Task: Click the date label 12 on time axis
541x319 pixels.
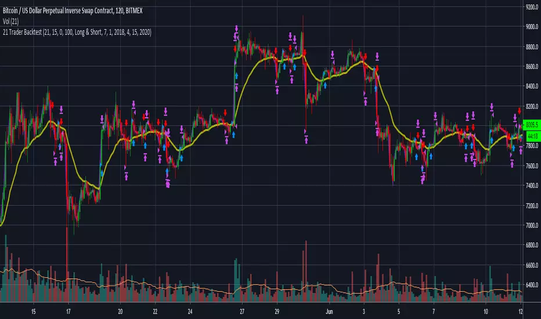Action: pyautogui.click(x=520, y=312)
